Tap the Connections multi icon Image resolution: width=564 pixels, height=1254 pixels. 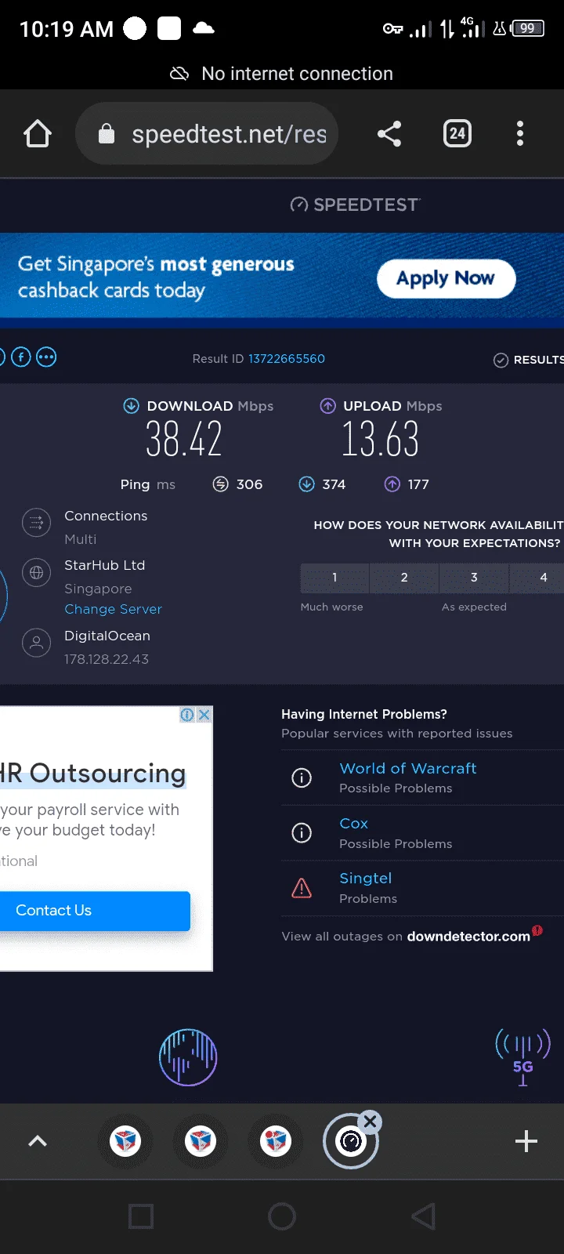coord(36,524)
